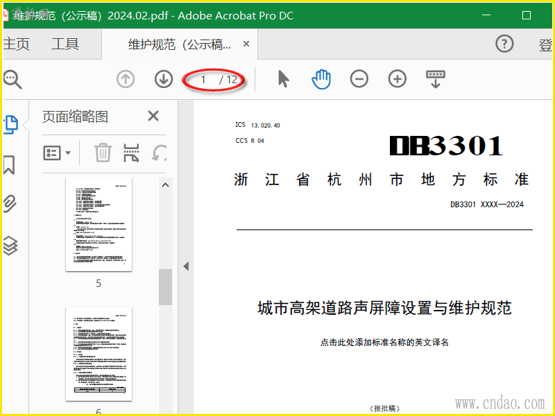The image size is (555, 416).
Task: Open the search/find tool magnifier
Action: tap(12, 79)
